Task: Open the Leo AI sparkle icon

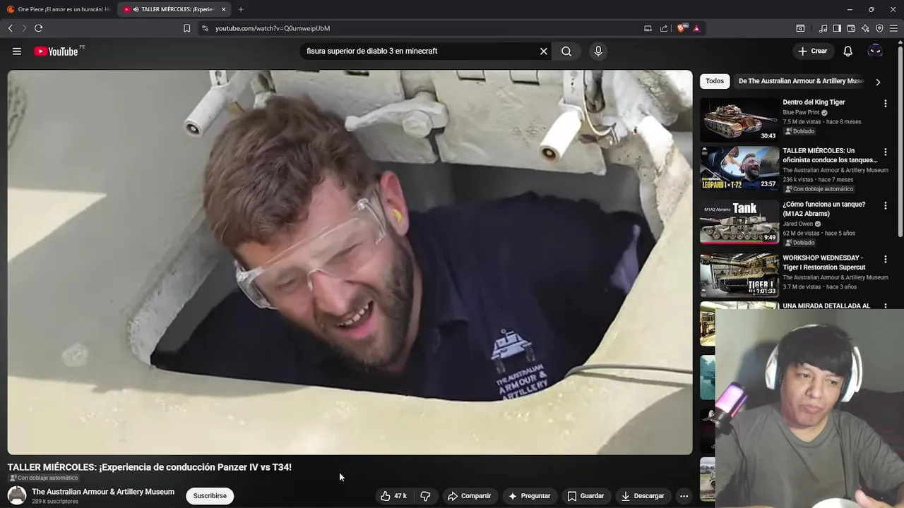Action: tap(865, 28)
